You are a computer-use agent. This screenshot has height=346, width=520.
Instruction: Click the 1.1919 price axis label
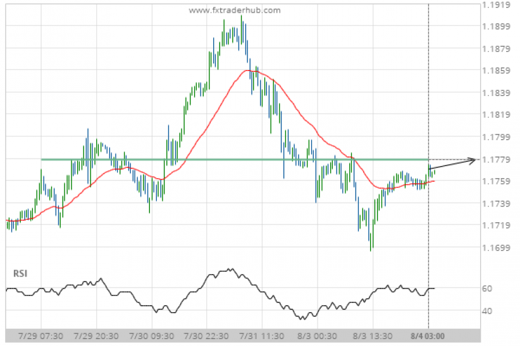click(496, 4)
